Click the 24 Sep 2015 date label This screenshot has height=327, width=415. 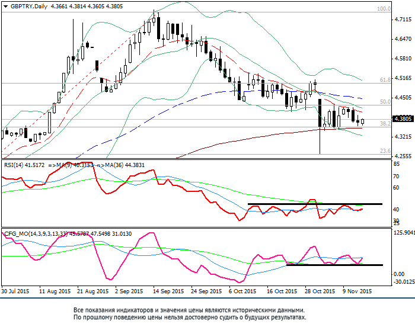206,291
